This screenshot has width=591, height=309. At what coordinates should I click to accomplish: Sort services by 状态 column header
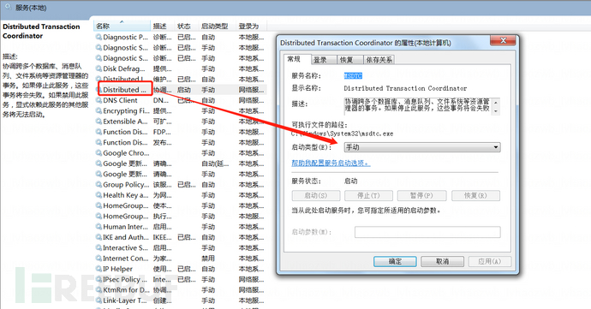coord(187,26)
